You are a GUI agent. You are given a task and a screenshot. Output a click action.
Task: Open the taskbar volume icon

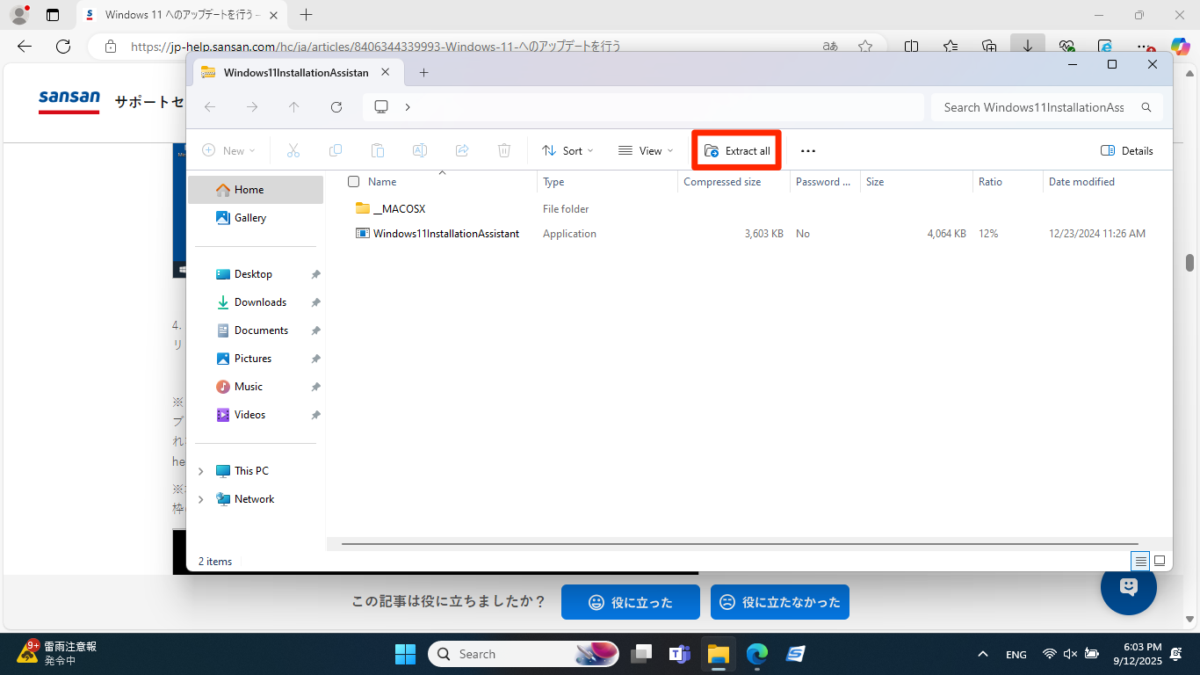click(x=1070, y=654)
